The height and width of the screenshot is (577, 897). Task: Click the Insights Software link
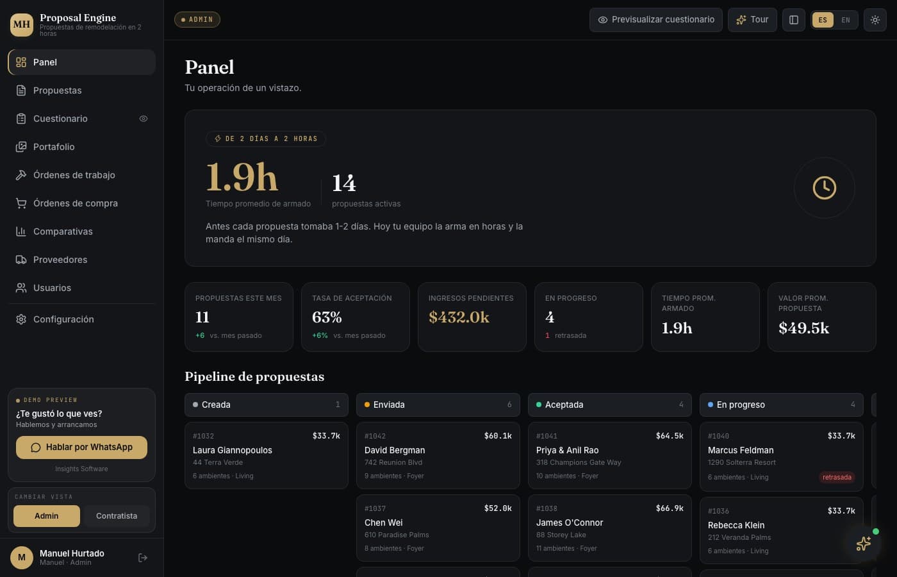click(x=81, y=469)
